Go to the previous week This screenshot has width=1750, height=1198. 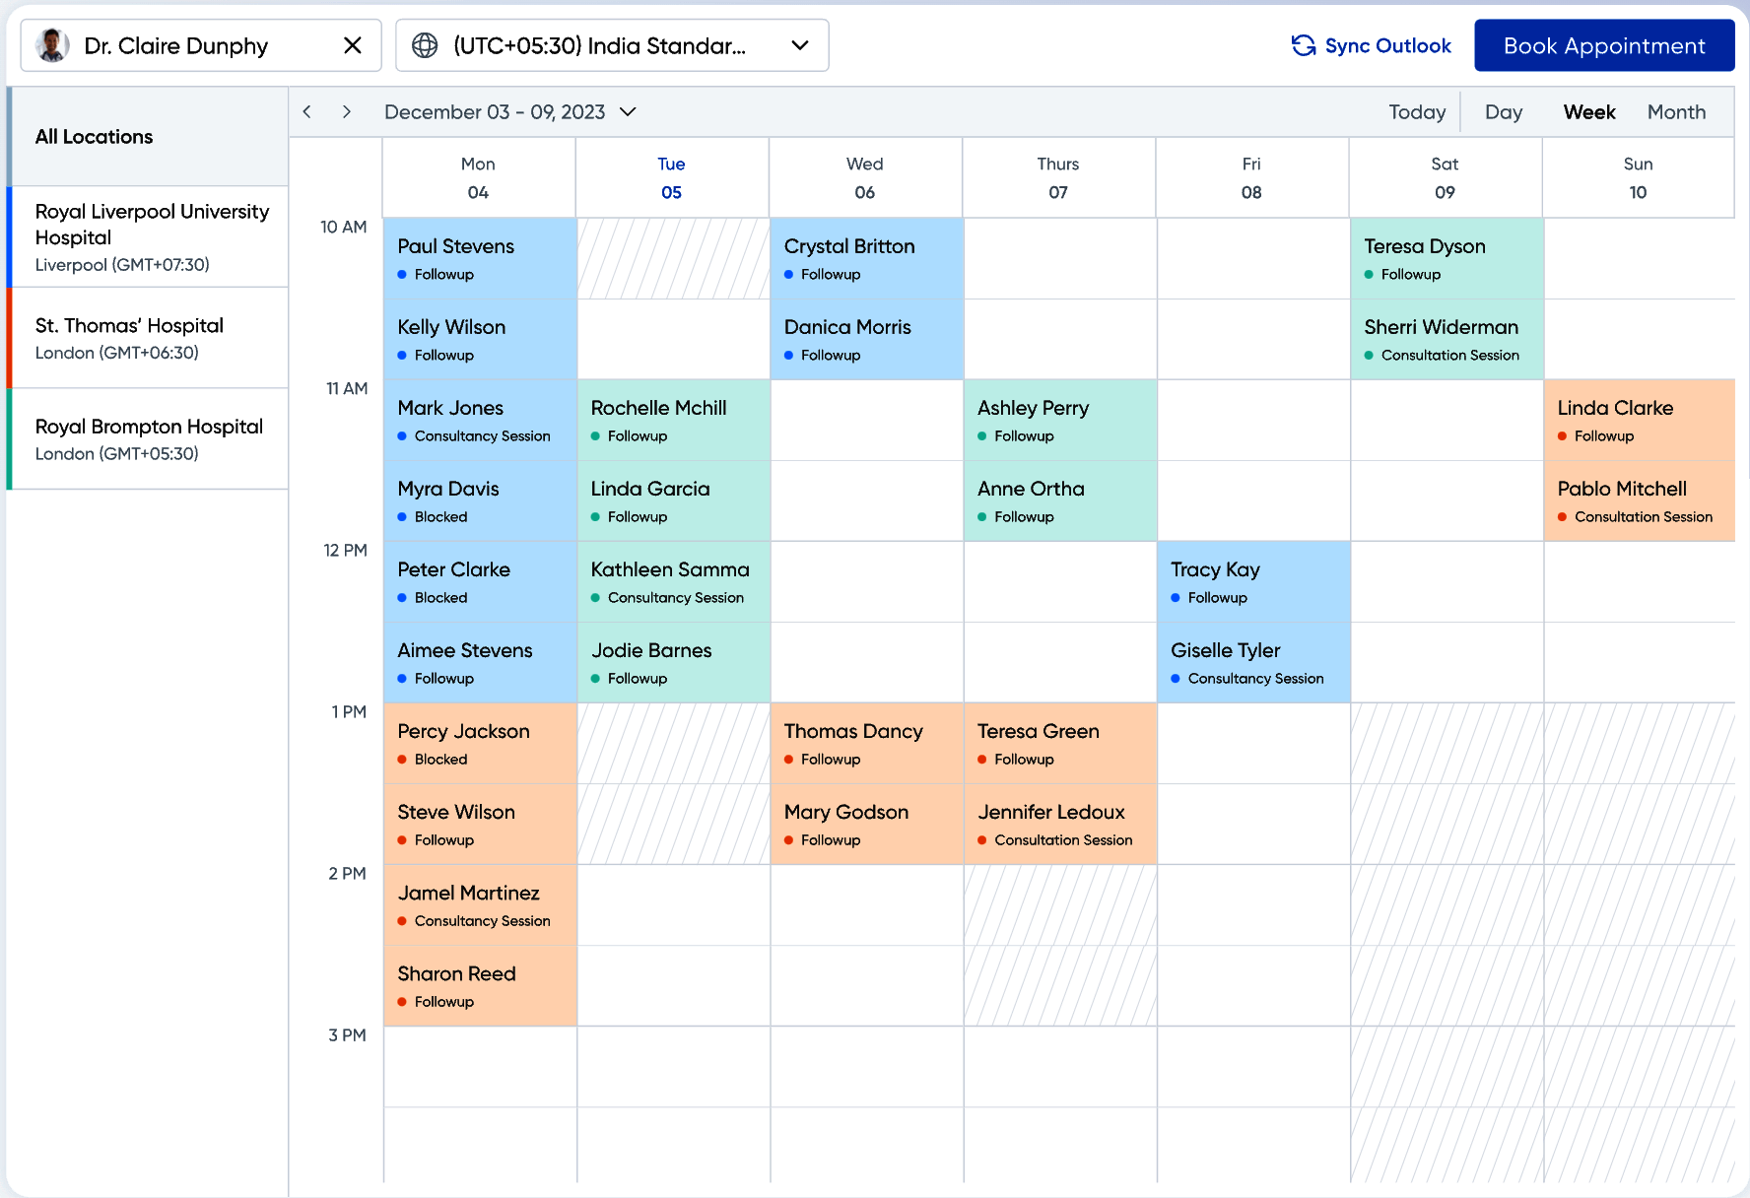tap(307, 112)
